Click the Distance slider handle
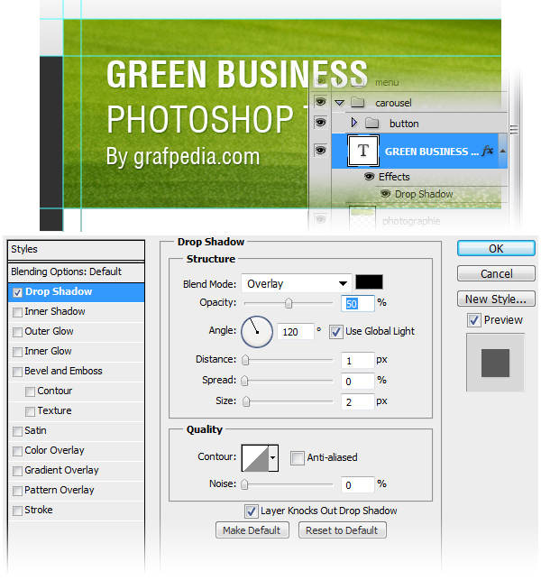 tap(245, 360)
